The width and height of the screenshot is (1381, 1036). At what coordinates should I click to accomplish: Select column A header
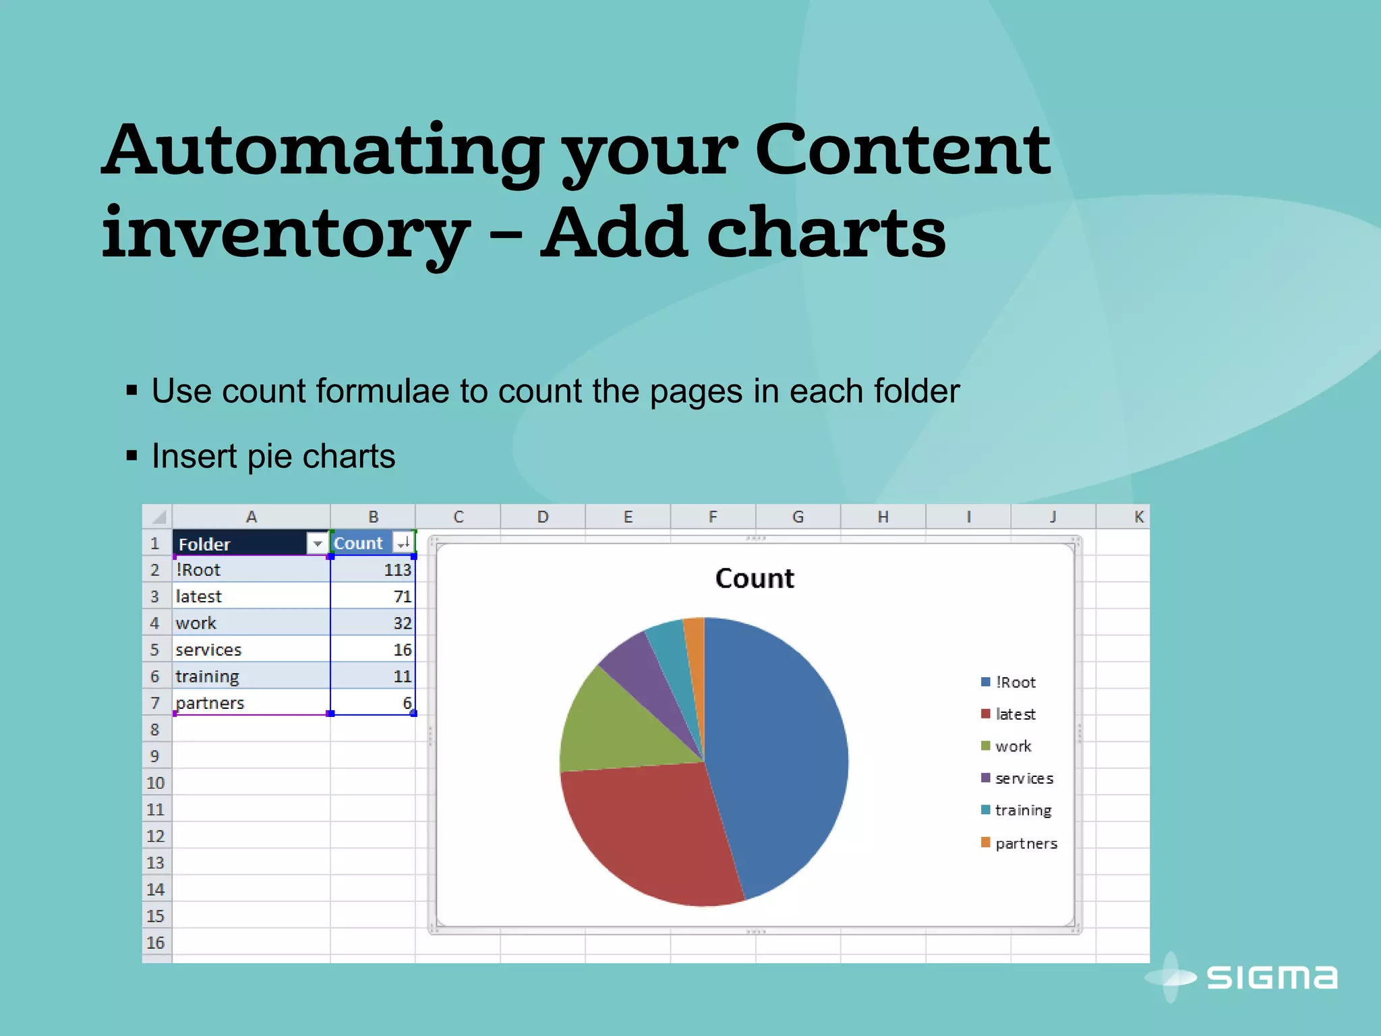pyautogui.click(x=251, y=517)
